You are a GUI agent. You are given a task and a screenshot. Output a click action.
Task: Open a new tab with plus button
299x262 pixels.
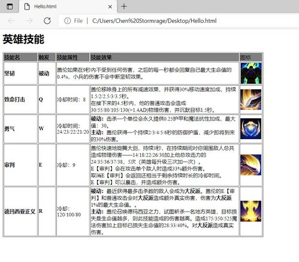click(124, 7)
